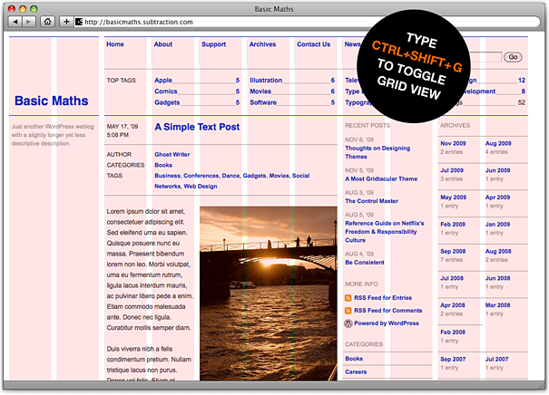Click the WordPress logo icon
Screen dimensions: 549x395
(x=348, y=323)
